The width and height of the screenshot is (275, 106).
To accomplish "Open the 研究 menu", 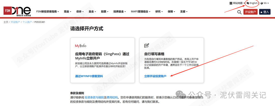I will point(159,11).
